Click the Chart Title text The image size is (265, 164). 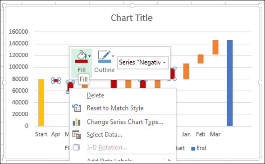click(132, 18)
